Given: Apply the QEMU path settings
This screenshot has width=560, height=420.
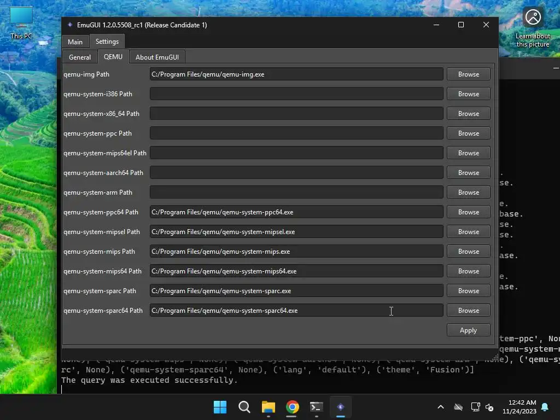Looking at the screenshot, I should (x=469, y=330).
